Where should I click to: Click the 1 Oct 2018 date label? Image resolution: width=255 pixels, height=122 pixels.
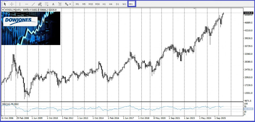point(144,118)
